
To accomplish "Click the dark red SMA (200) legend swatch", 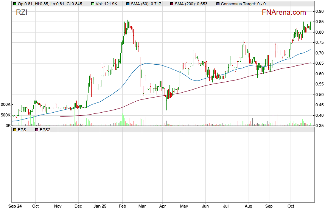I will 173,4.
